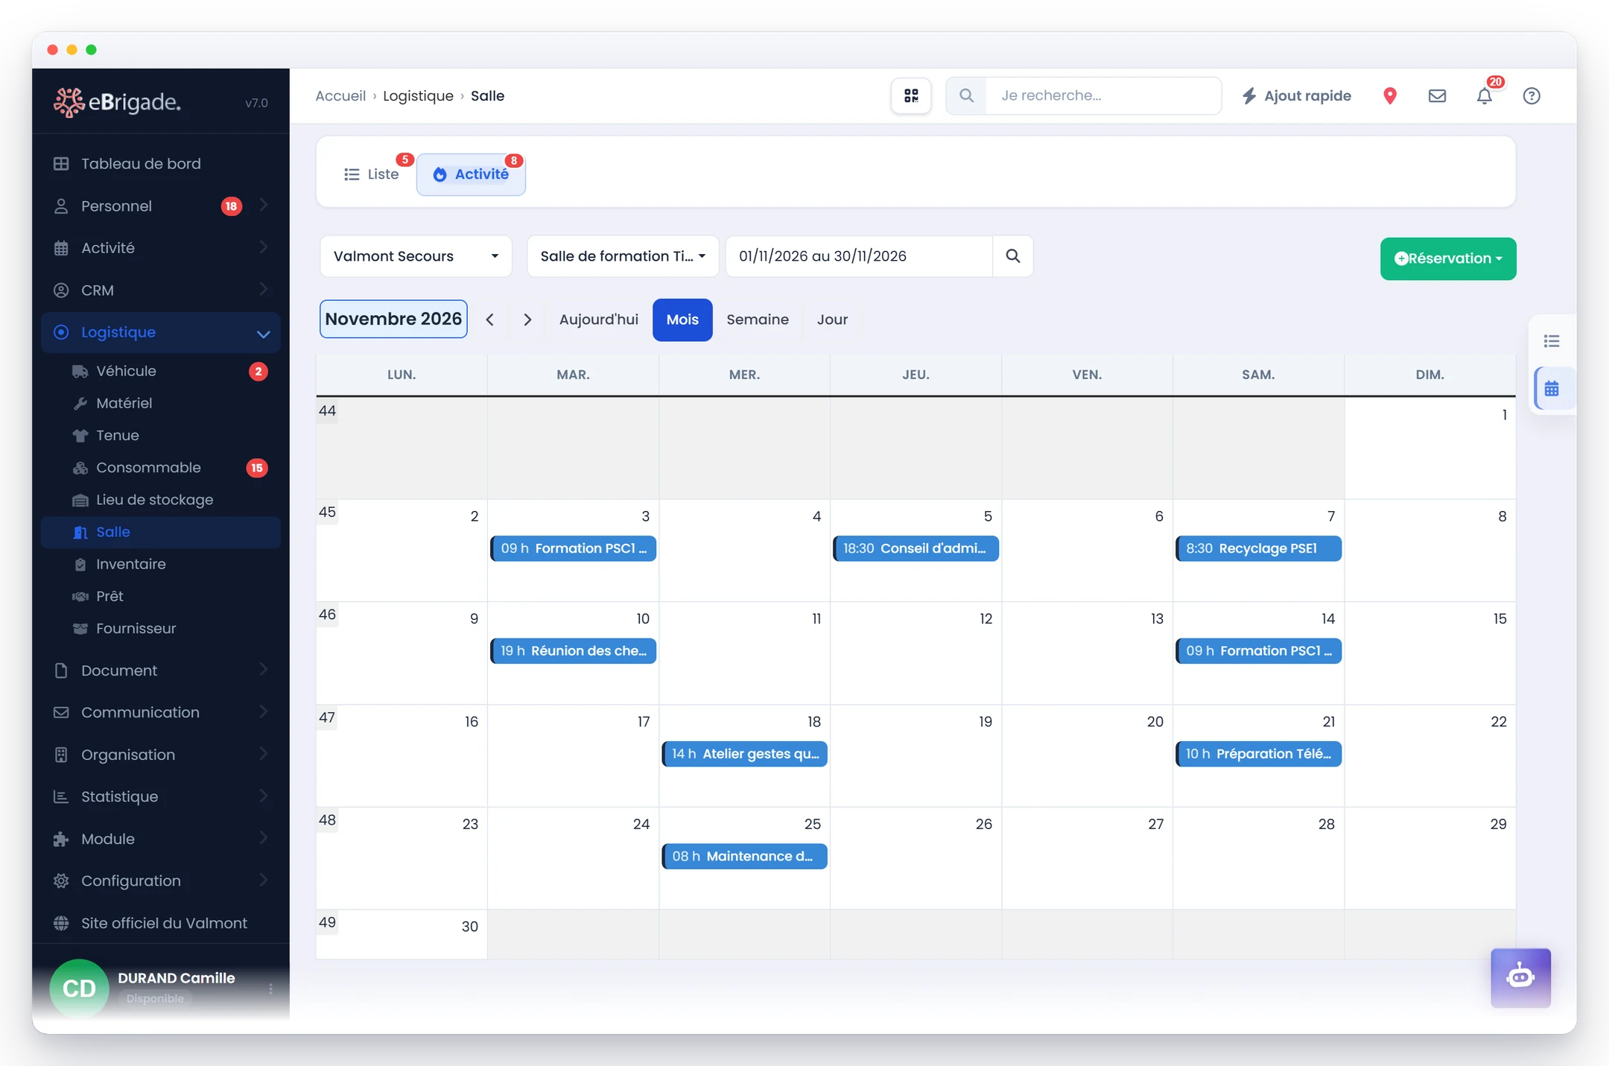
Task: Expand Module menu chevron
Action: coord(263,838)
